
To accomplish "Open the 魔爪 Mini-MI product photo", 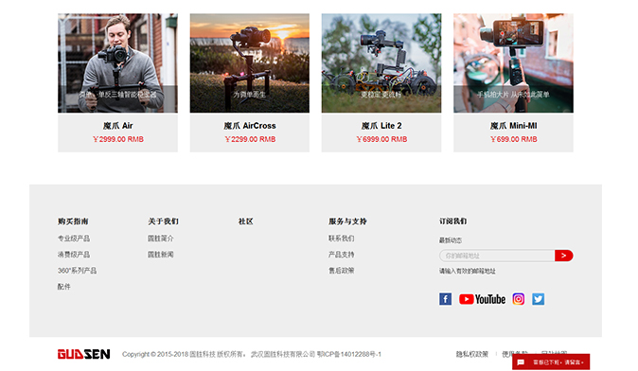I will coord(513,63).
